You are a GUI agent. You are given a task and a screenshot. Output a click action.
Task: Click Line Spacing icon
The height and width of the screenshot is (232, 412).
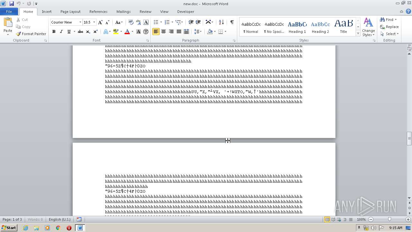[196, 32]
